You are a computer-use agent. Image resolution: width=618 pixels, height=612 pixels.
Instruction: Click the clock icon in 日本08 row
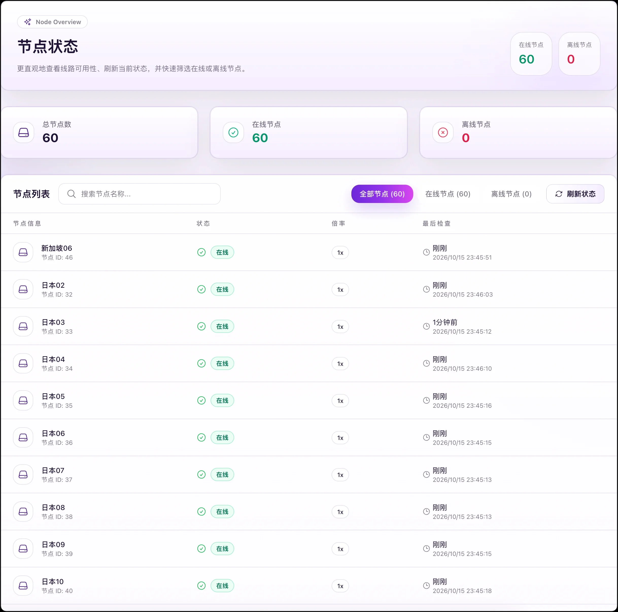tap(426, 512)
